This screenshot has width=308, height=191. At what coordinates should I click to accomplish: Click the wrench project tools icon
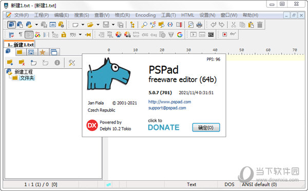coord(72,63)
